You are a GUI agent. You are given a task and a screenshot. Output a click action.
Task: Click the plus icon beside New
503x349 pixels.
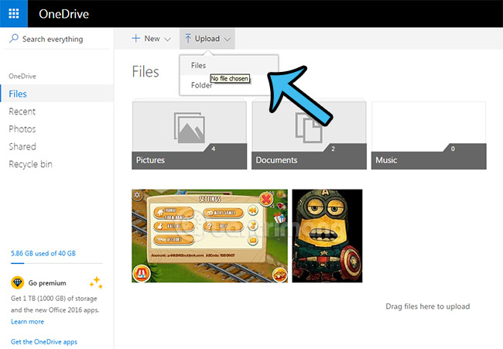pos(135,38)
